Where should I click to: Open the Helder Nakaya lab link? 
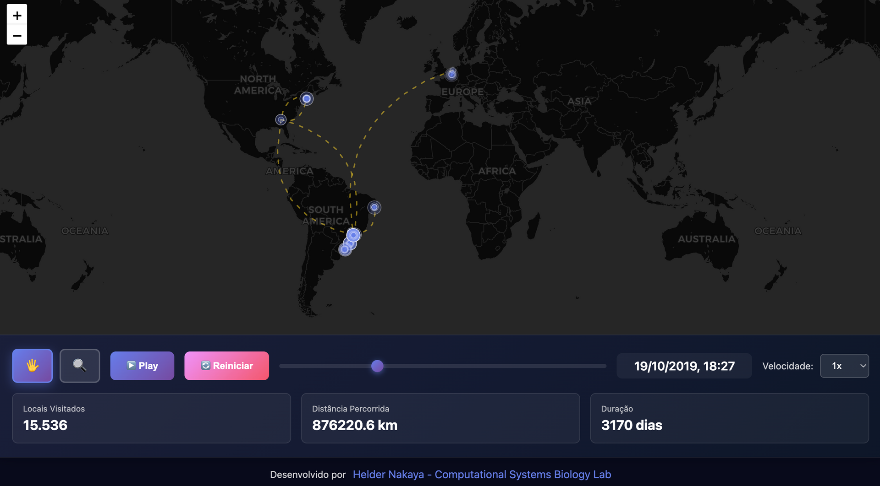[482, 475]
